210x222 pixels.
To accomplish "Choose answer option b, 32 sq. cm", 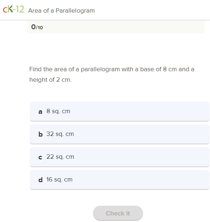I will pyautogui.click(x=120, y=134).
